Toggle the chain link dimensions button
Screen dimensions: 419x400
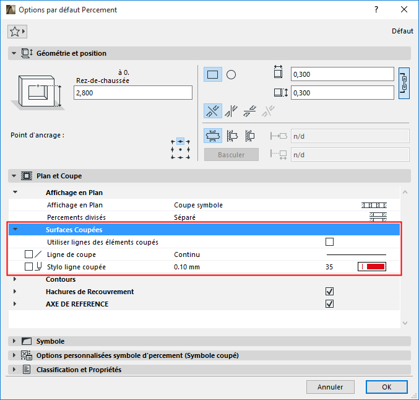pos(404,83)
